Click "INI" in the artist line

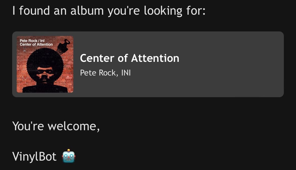tap(126, 73)
